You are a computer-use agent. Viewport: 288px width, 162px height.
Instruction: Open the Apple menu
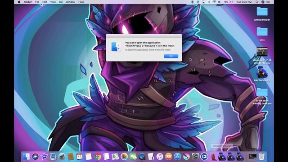tap(19, 2)
